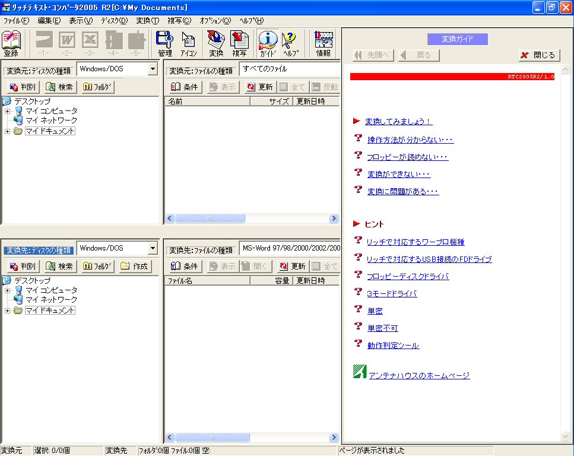
Task: Click preset slot -1- toolbar icon
Action: (x=44, y=43)
